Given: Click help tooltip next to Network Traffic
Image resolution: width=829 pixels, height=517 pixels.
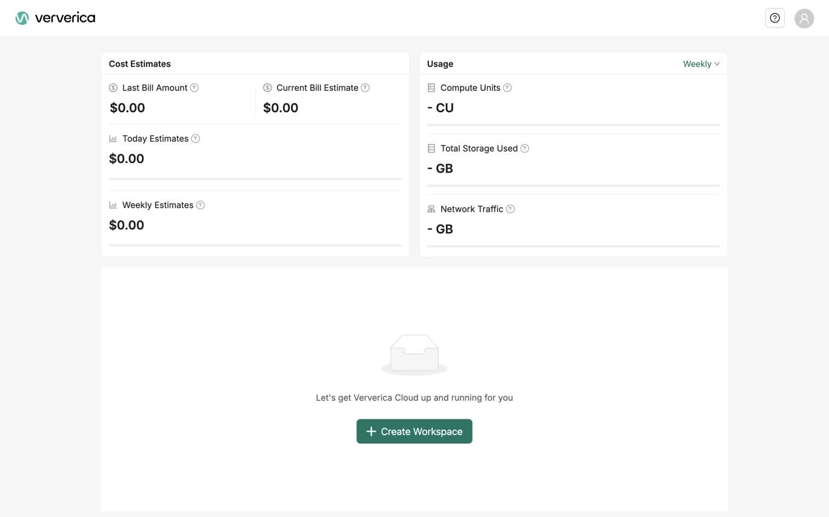Looking at the screenshot, I should [x=510, y=209].
